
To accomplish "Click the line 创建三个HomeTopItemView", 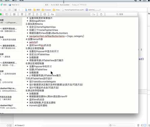I will 44,30.
